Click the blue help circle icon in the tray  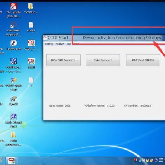[x=156, y=160]
